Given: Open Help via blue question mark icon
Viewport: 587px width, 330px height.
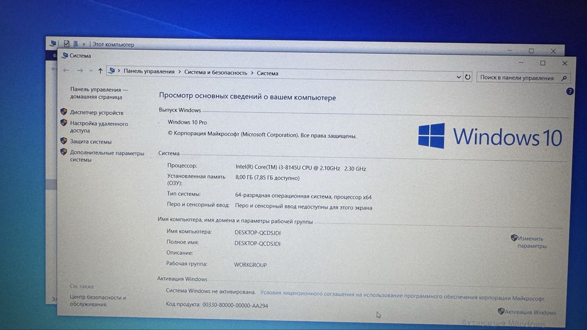Looking at the screenshot, I should point(569,91).
